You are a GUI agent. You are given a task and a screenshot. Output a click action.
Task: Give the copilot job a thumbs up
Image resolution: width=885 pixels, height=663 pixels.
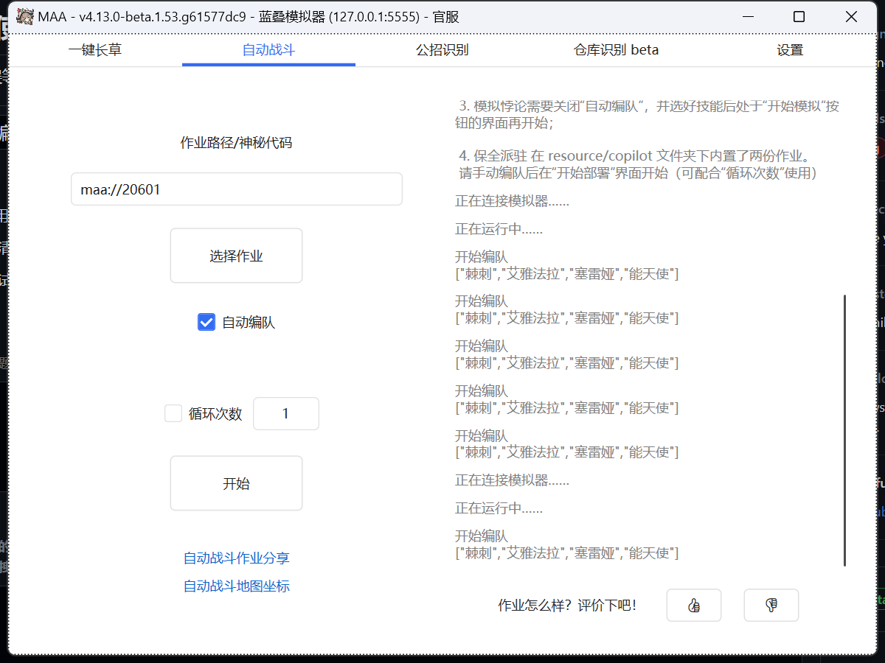(x=693, y=605)
